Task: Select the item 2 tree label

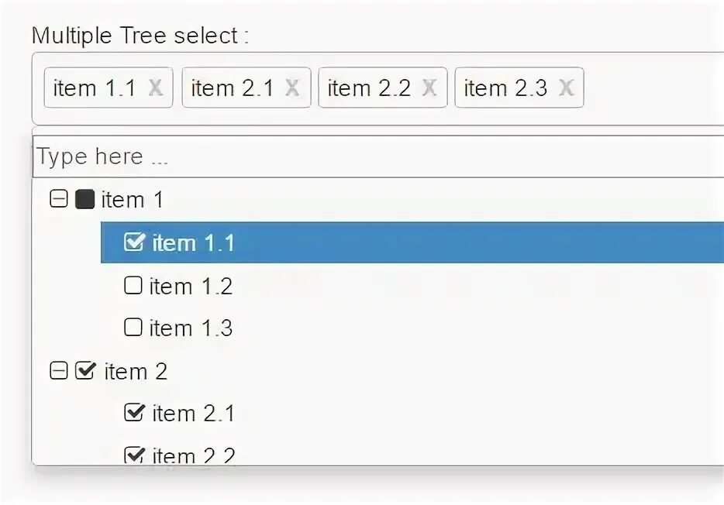Action: tap(136, 372)
